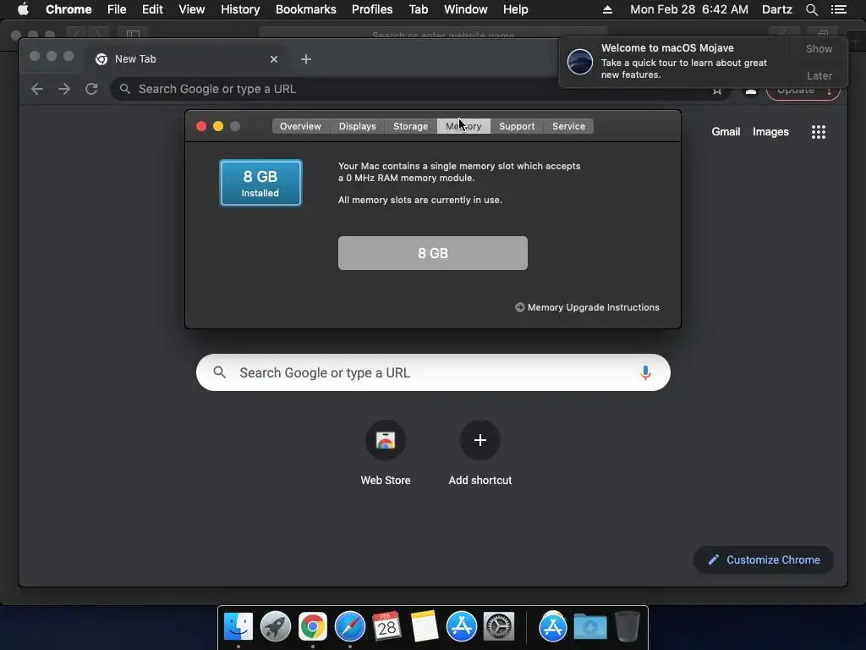Open Calendar icon showing 28

tap(386, 627)
